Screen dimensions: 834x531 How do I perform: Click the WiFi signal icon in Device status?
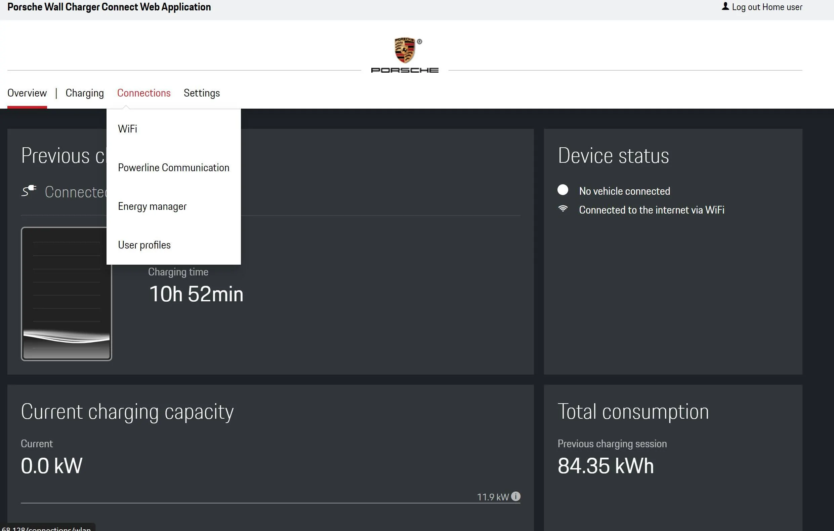point(563,208)
